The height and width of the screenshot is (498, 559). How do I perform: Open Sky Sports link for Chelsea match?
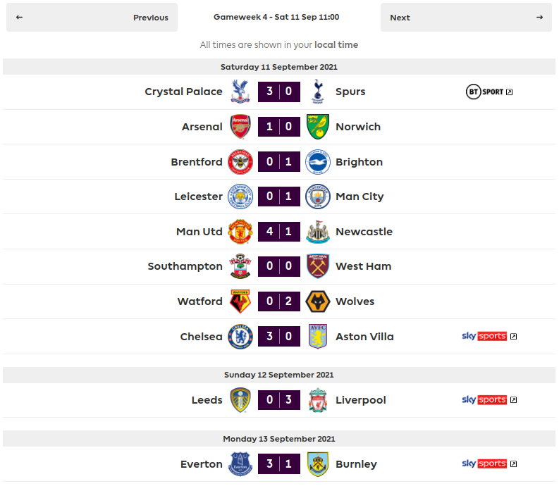(x=489, y=337)
